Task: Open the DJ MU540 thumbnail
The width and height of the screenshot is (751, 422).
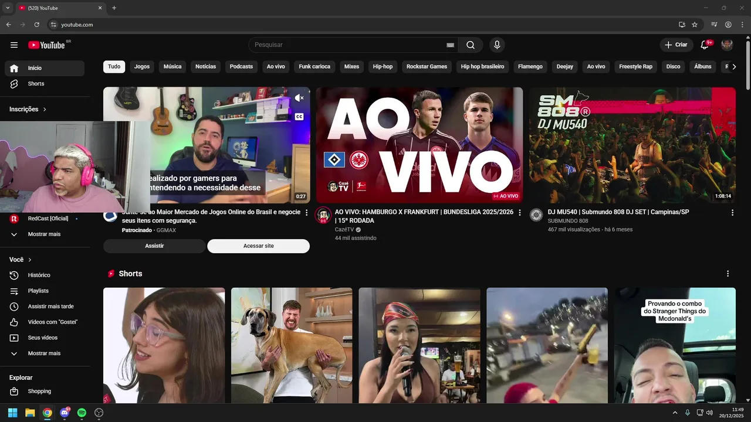Action: [632, 145]
